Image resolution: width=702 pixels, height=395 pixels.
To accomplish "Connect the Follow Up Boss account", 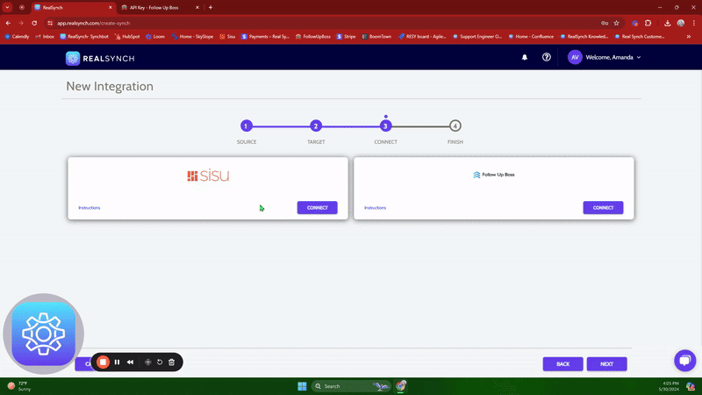I will 603,207.
